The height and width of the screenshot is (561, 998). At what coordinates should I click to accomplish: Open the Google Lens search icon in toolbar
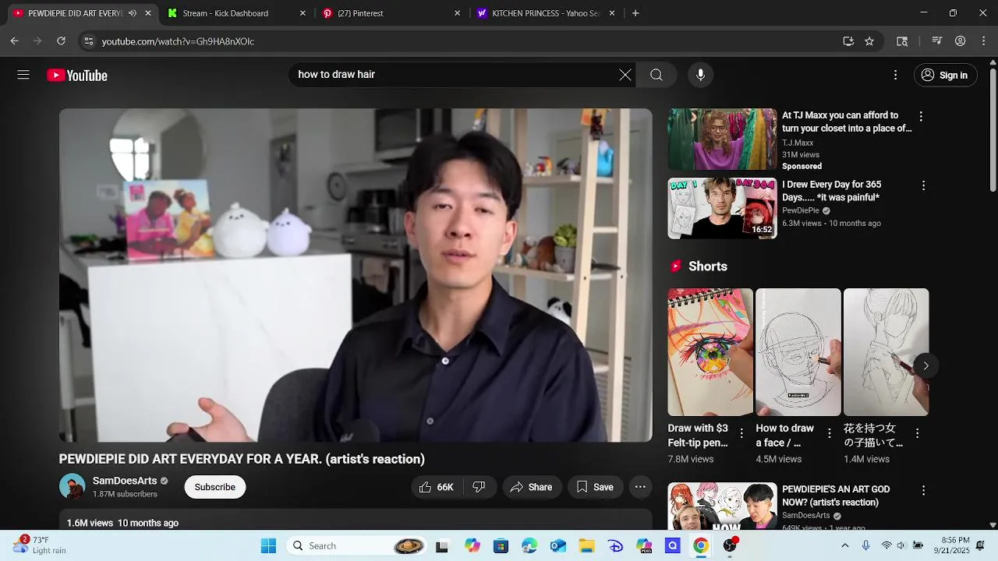point(902,41)
